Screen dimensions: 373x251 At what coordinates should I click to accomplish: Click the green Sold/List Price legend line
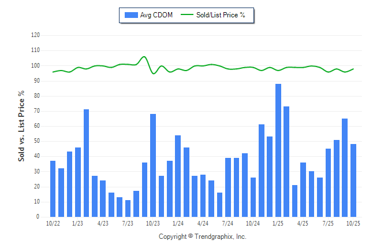[x=188, y=15]
